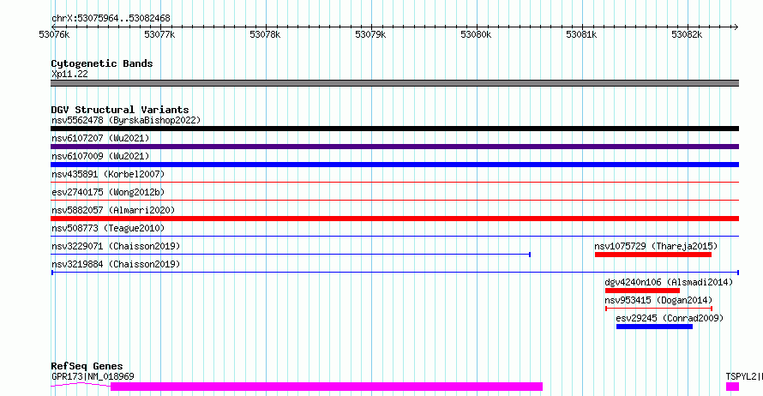763x396 pixels.
Task: Select the thin blue nsv3229071 line
Action: (x=291, y=255)
